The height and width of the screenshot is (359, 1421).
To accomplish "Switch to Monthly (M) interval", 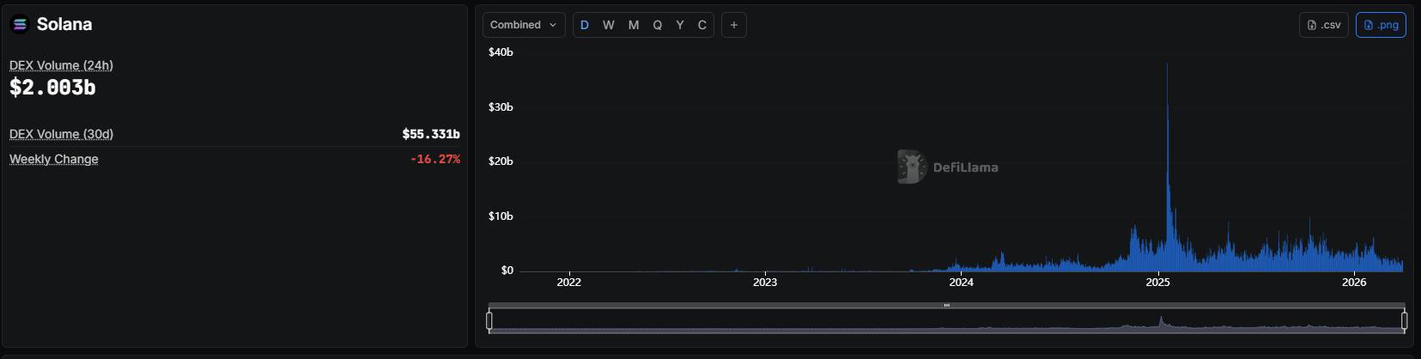I will (x=633, y=25).
